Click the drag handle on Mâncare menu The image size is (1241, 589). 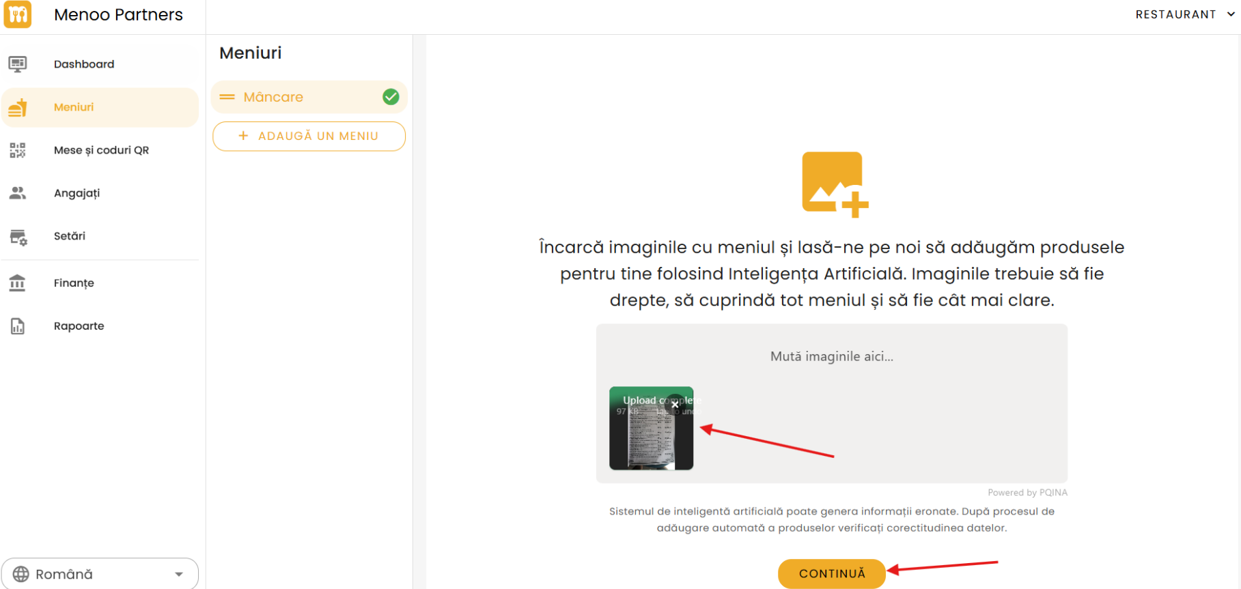(227, 97)
